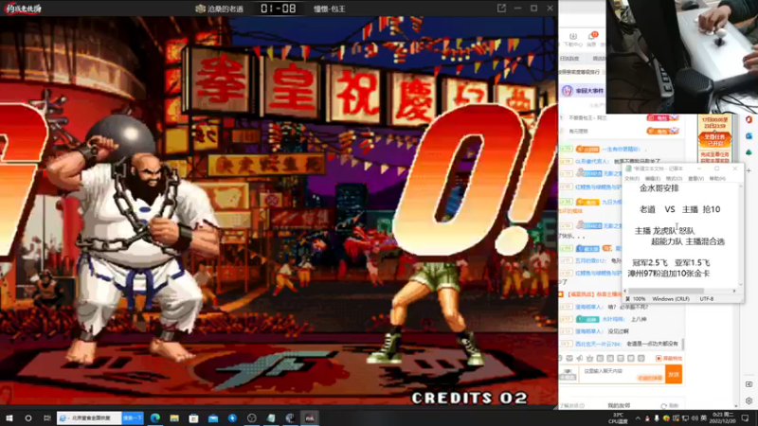Click the crown icon in chat toolbar
Screen dimensions: 758x426
pyautogui.click(x=589, y=359)
